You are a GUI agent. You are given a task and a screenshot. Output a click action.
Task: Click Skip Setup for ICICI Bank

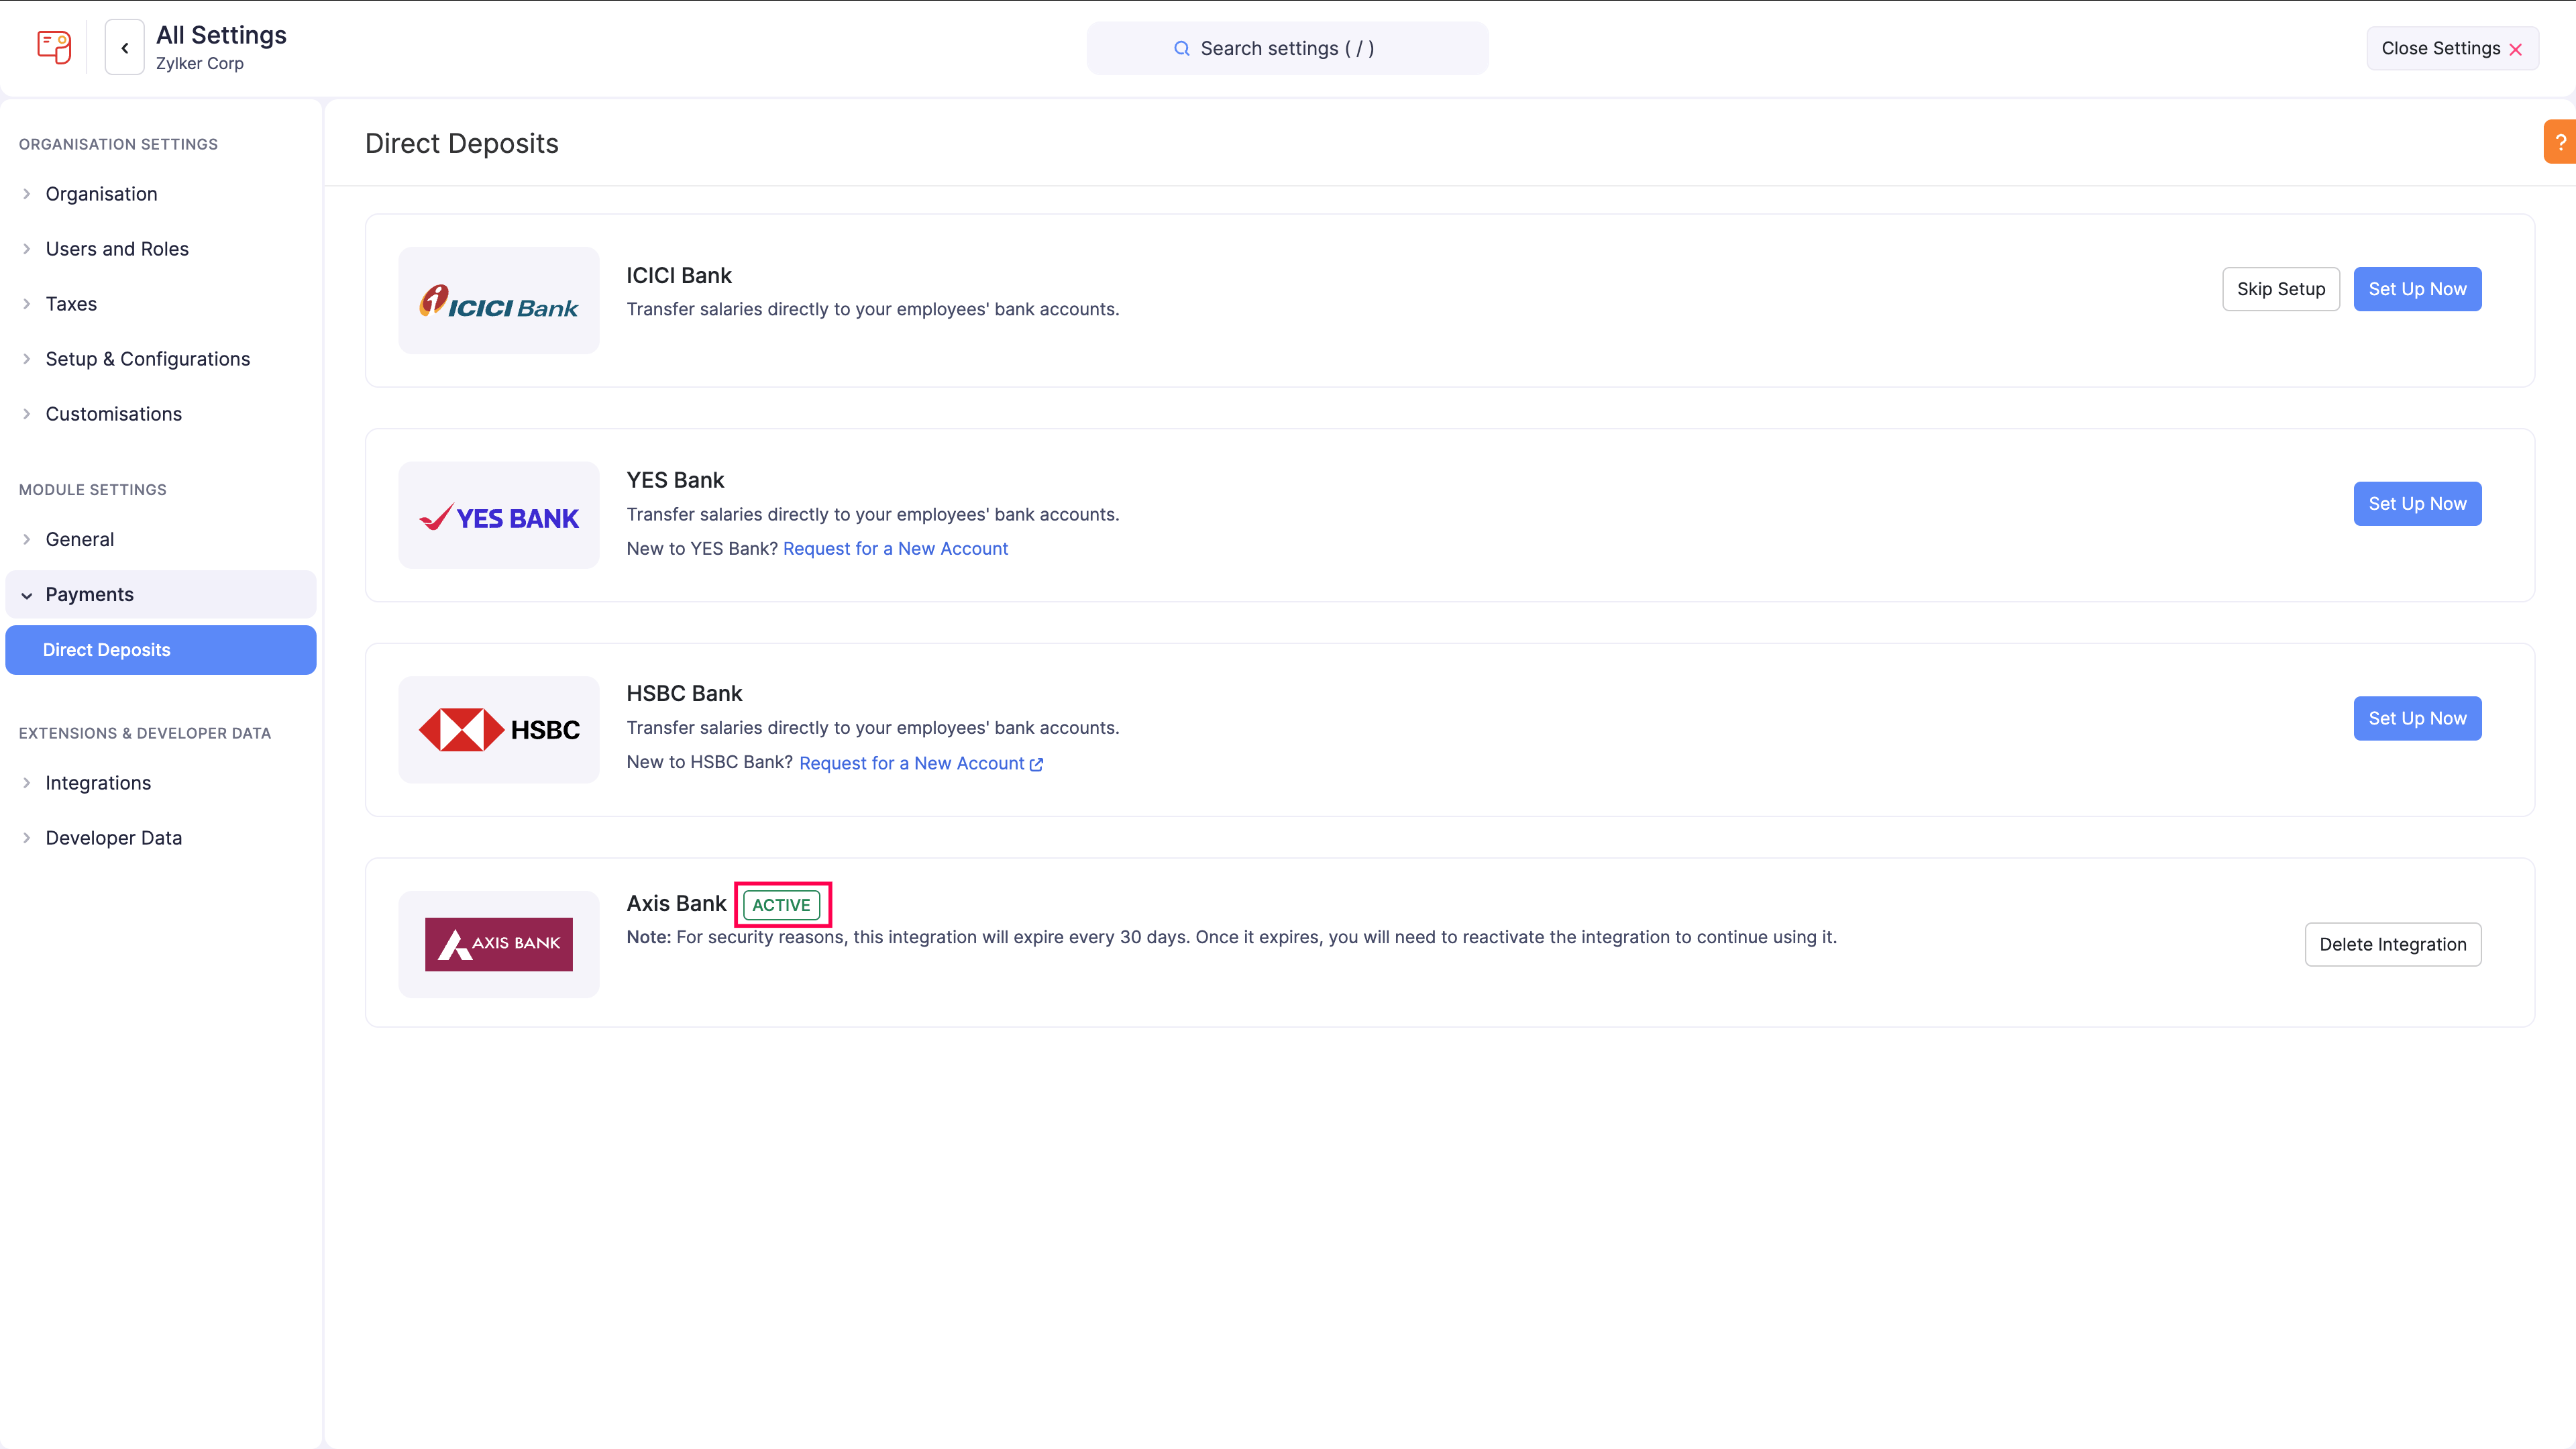pos(2281,289)
